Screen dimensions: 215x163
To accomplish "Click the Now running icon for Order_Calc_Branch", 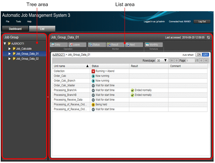I will (x=93, y=81).
